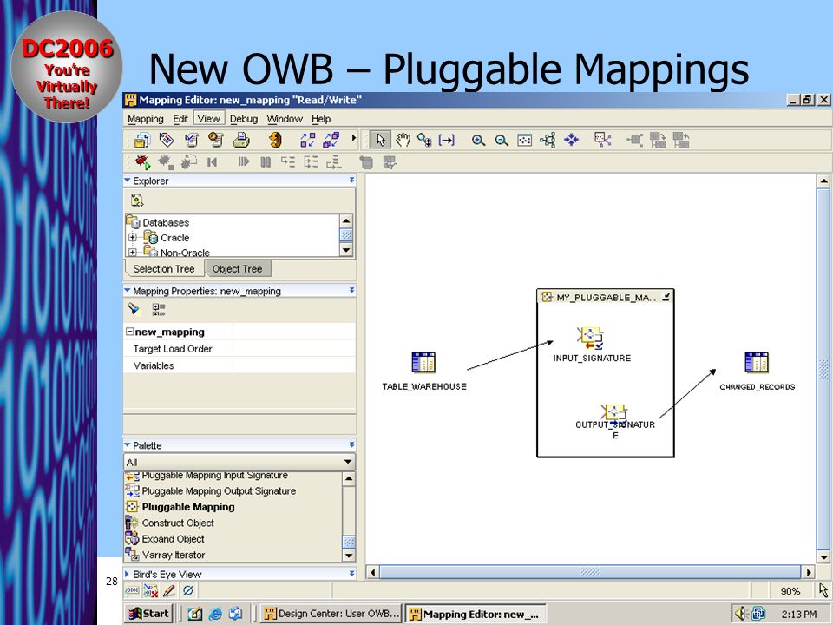Open the Palette All dropdown

[347, 462]
